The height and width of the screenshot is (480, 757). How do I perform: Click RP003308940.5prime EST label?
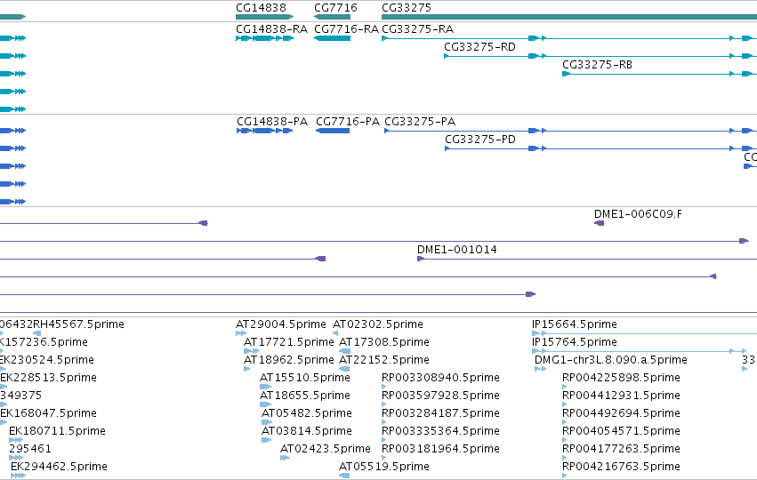coord(440,378)
